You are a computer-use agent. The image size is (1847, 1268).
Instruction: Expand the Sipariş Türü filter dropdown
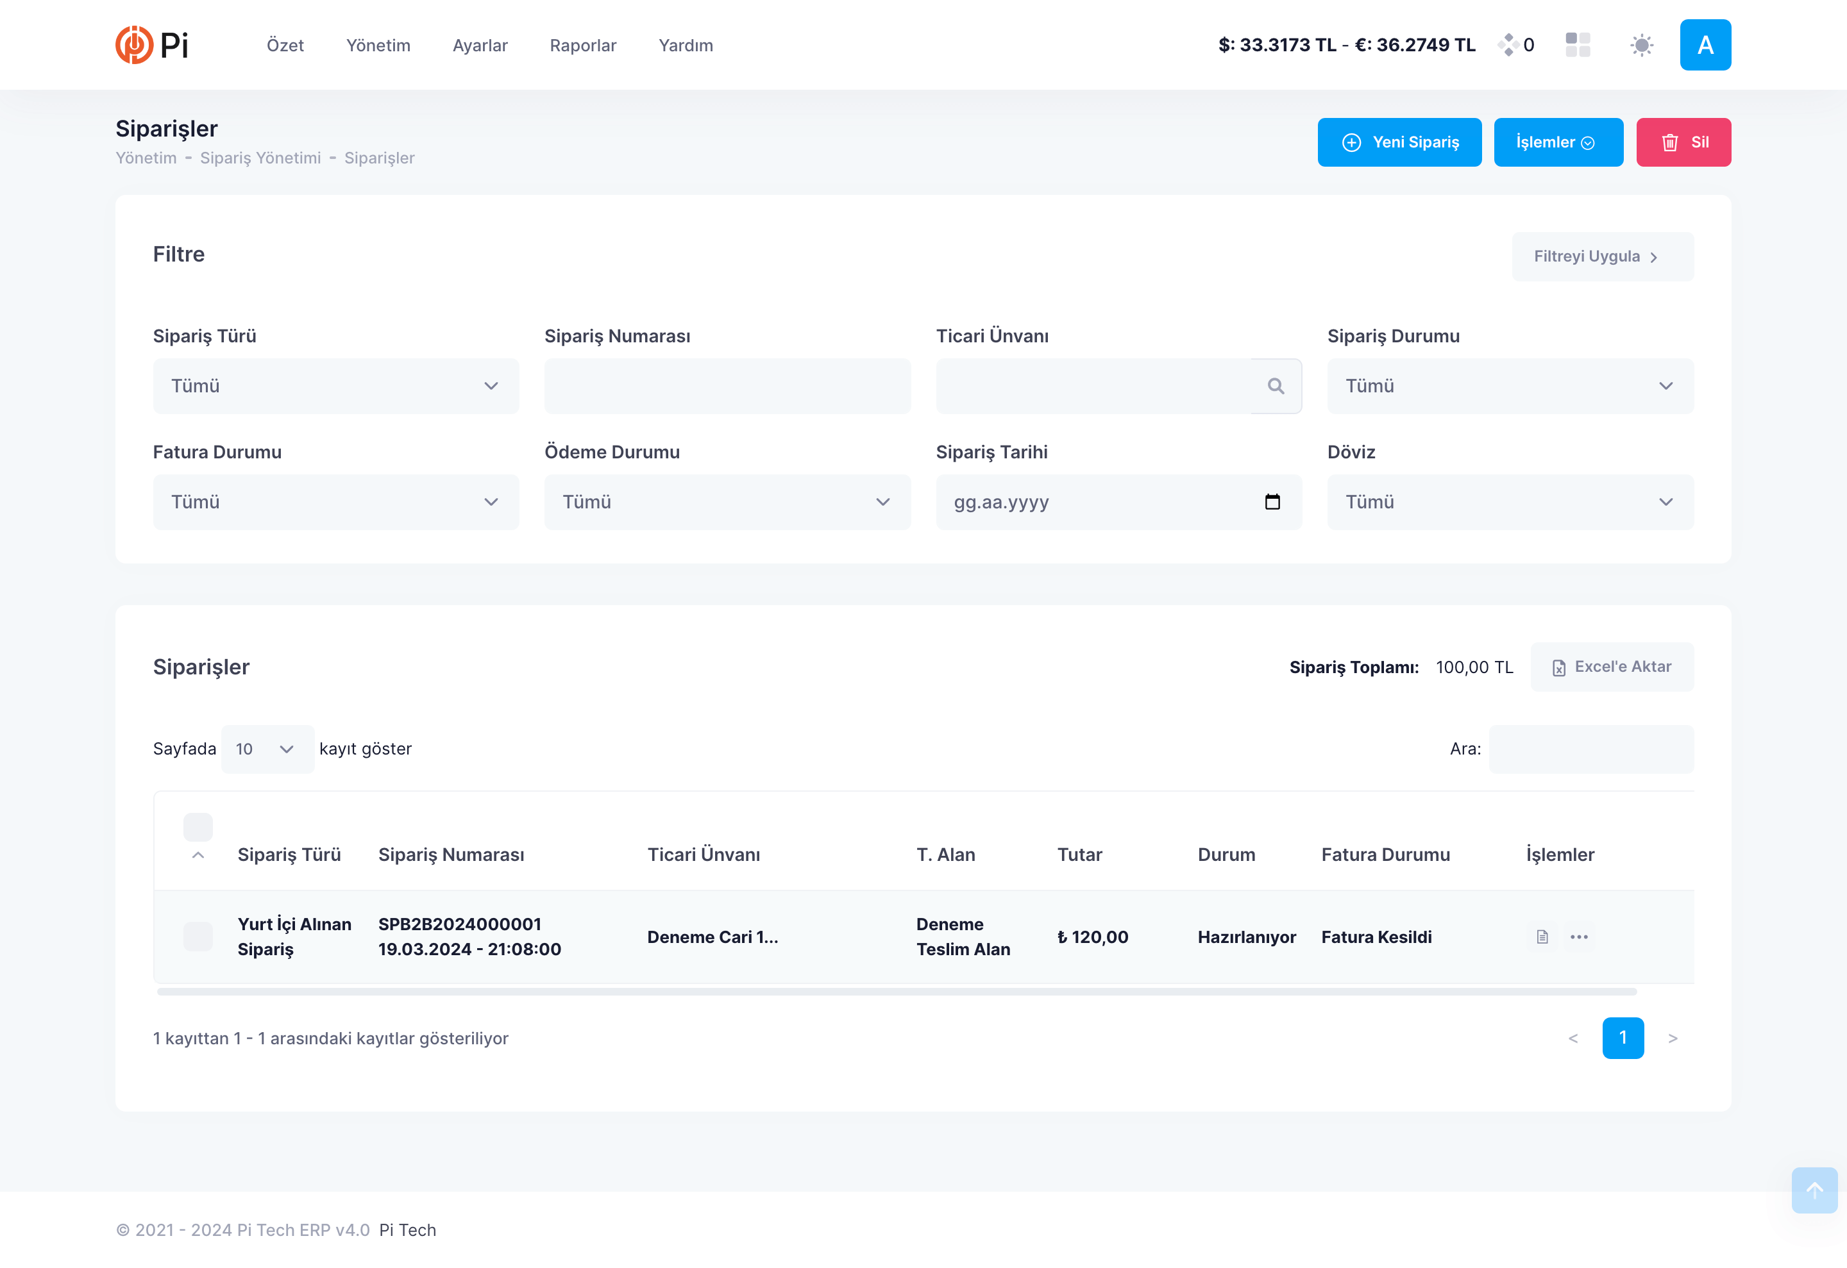coord(335,386)
